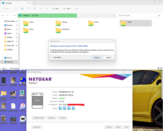Click the Diagnose button

[x=97, y=57]
